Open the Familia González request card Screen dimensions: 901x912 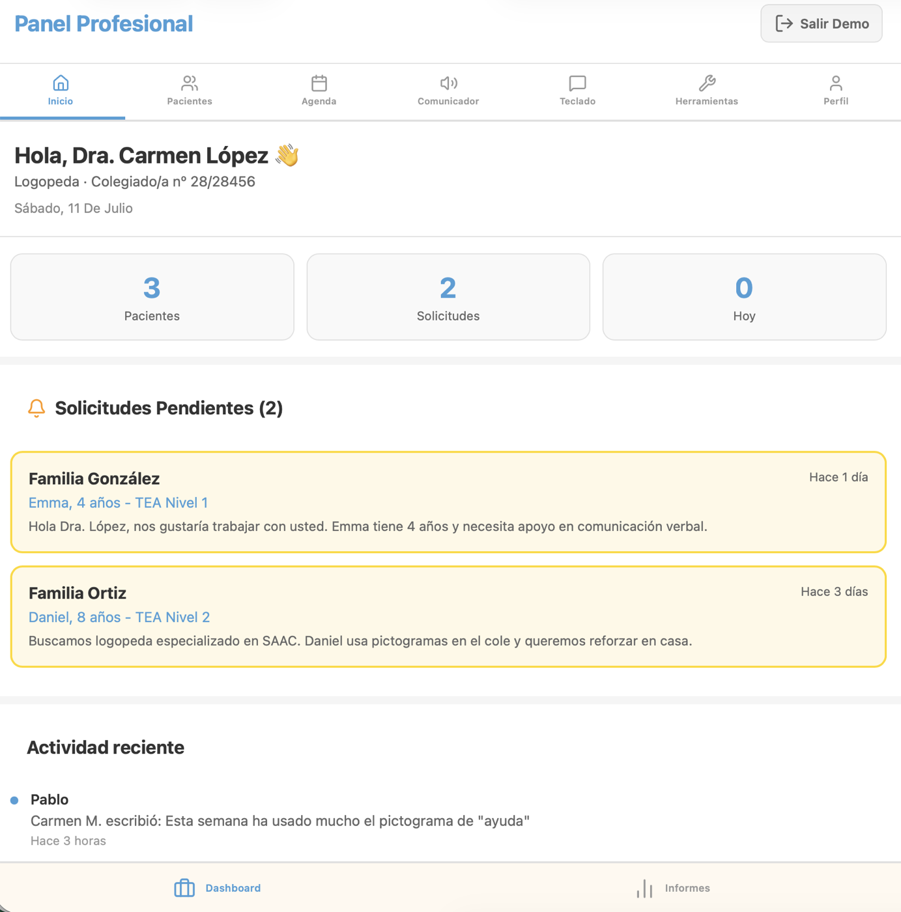pyautogui.click(x=448, y=502)
